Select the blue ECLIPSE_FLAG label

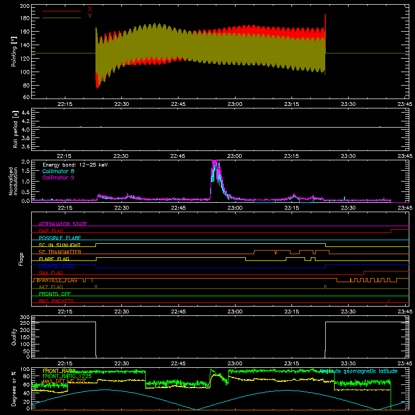coord(57,266)
